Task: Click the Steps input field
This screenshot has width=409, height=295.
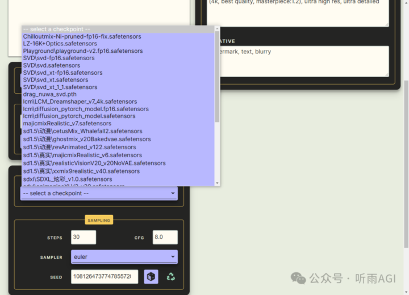Action: tap(83, 237)
